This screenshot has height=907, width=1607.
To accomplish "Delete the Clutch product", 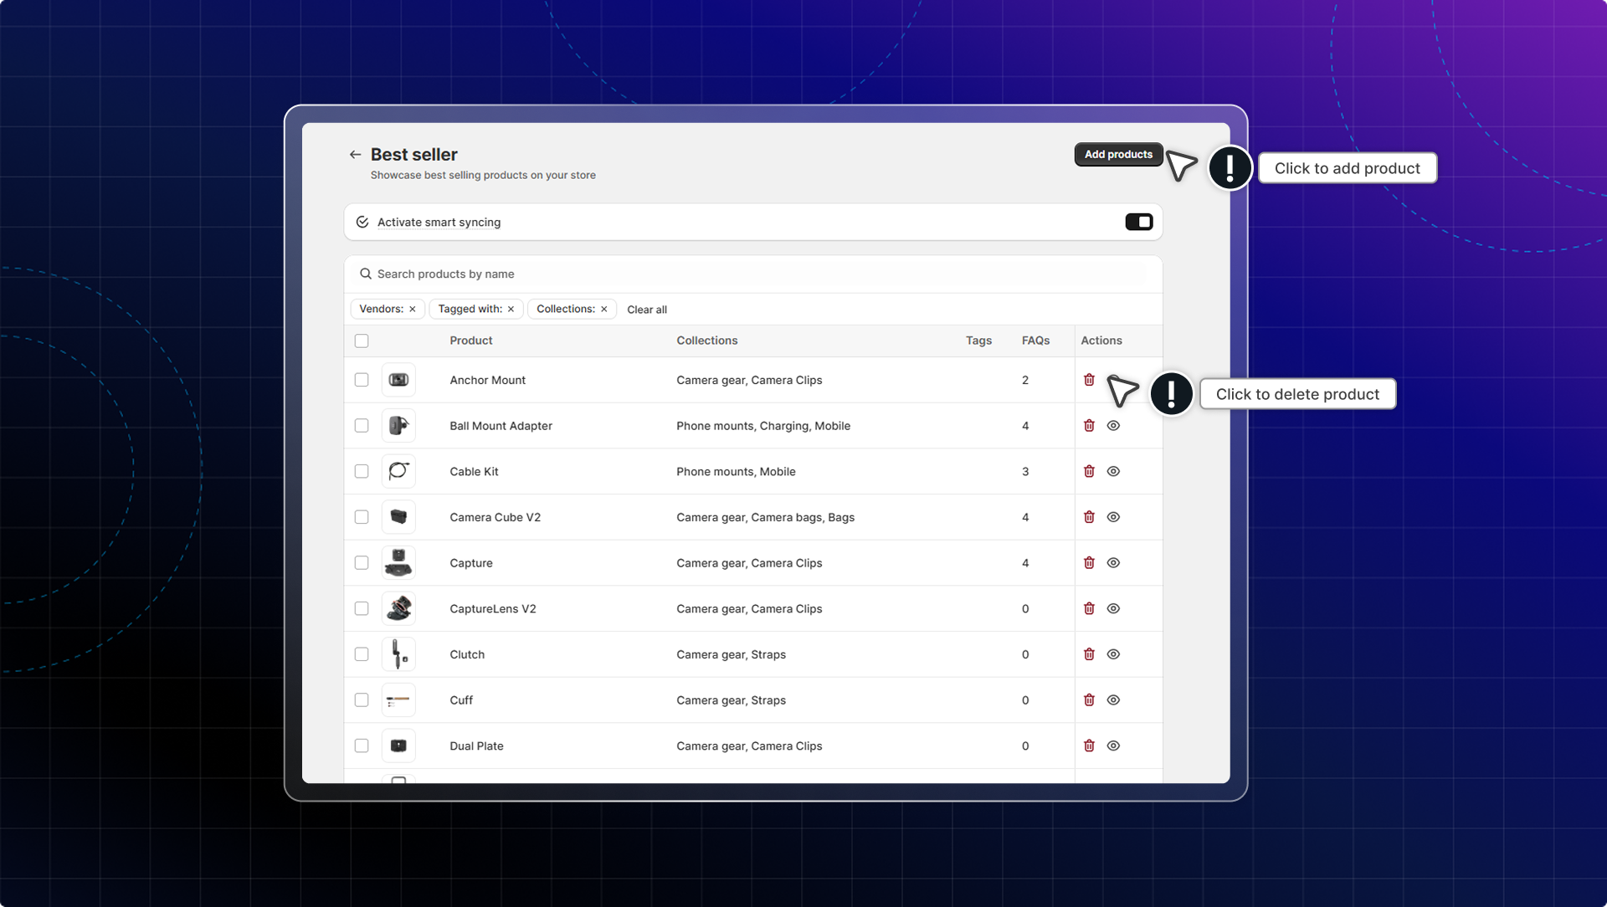I will click(1089, 654).
